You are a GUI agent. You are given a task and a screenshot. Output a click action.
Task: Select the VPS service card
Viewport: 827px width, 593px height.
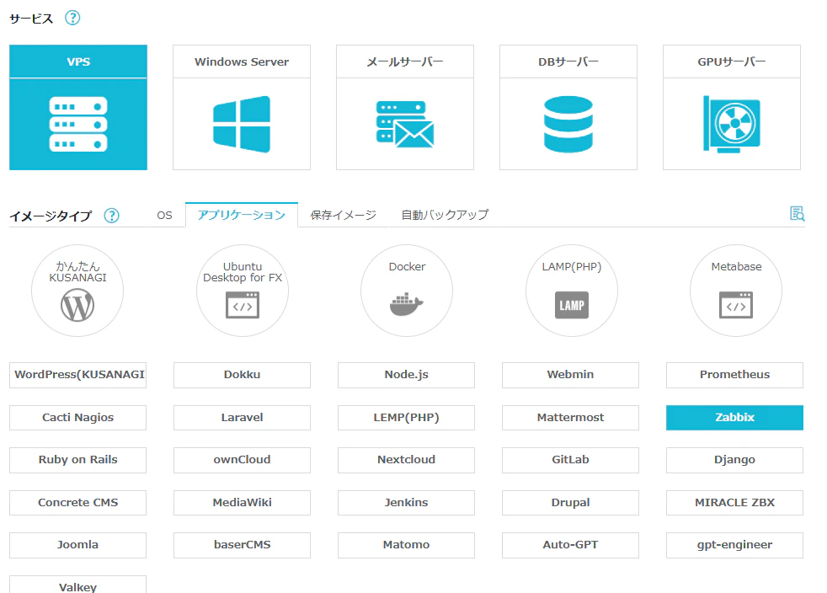(78, 108)
